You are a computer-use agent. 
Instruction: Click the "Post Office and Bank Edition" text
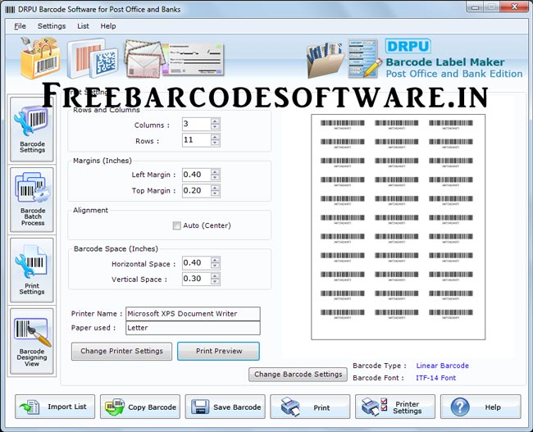(x=454, y=74)
